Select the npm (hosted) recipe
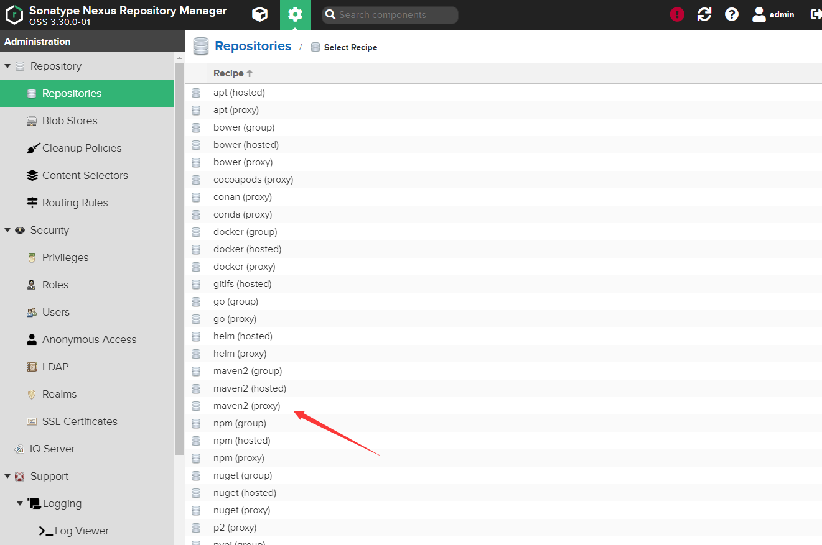Screen dimensions: 822x545 (x=503, y=441)
